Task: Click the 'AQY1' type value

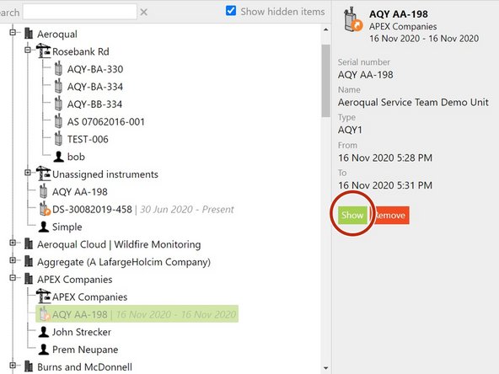Action: pyautogui.click(x=350, y=130)
